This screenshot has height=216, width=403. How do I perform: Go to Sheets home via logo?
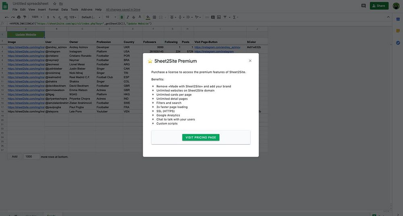tap(5, 6)
